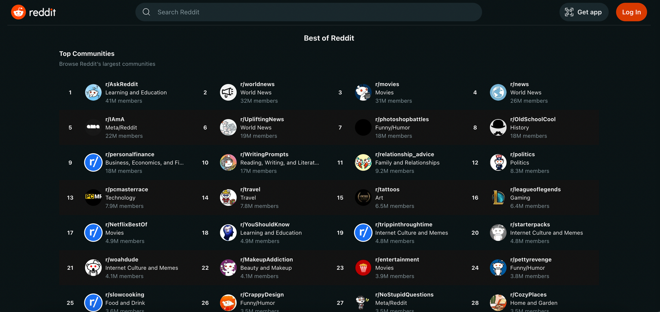Open the r/trippinthroughtime community link
This screenshot has height=312, width=660.
click(x=404, y=224)
